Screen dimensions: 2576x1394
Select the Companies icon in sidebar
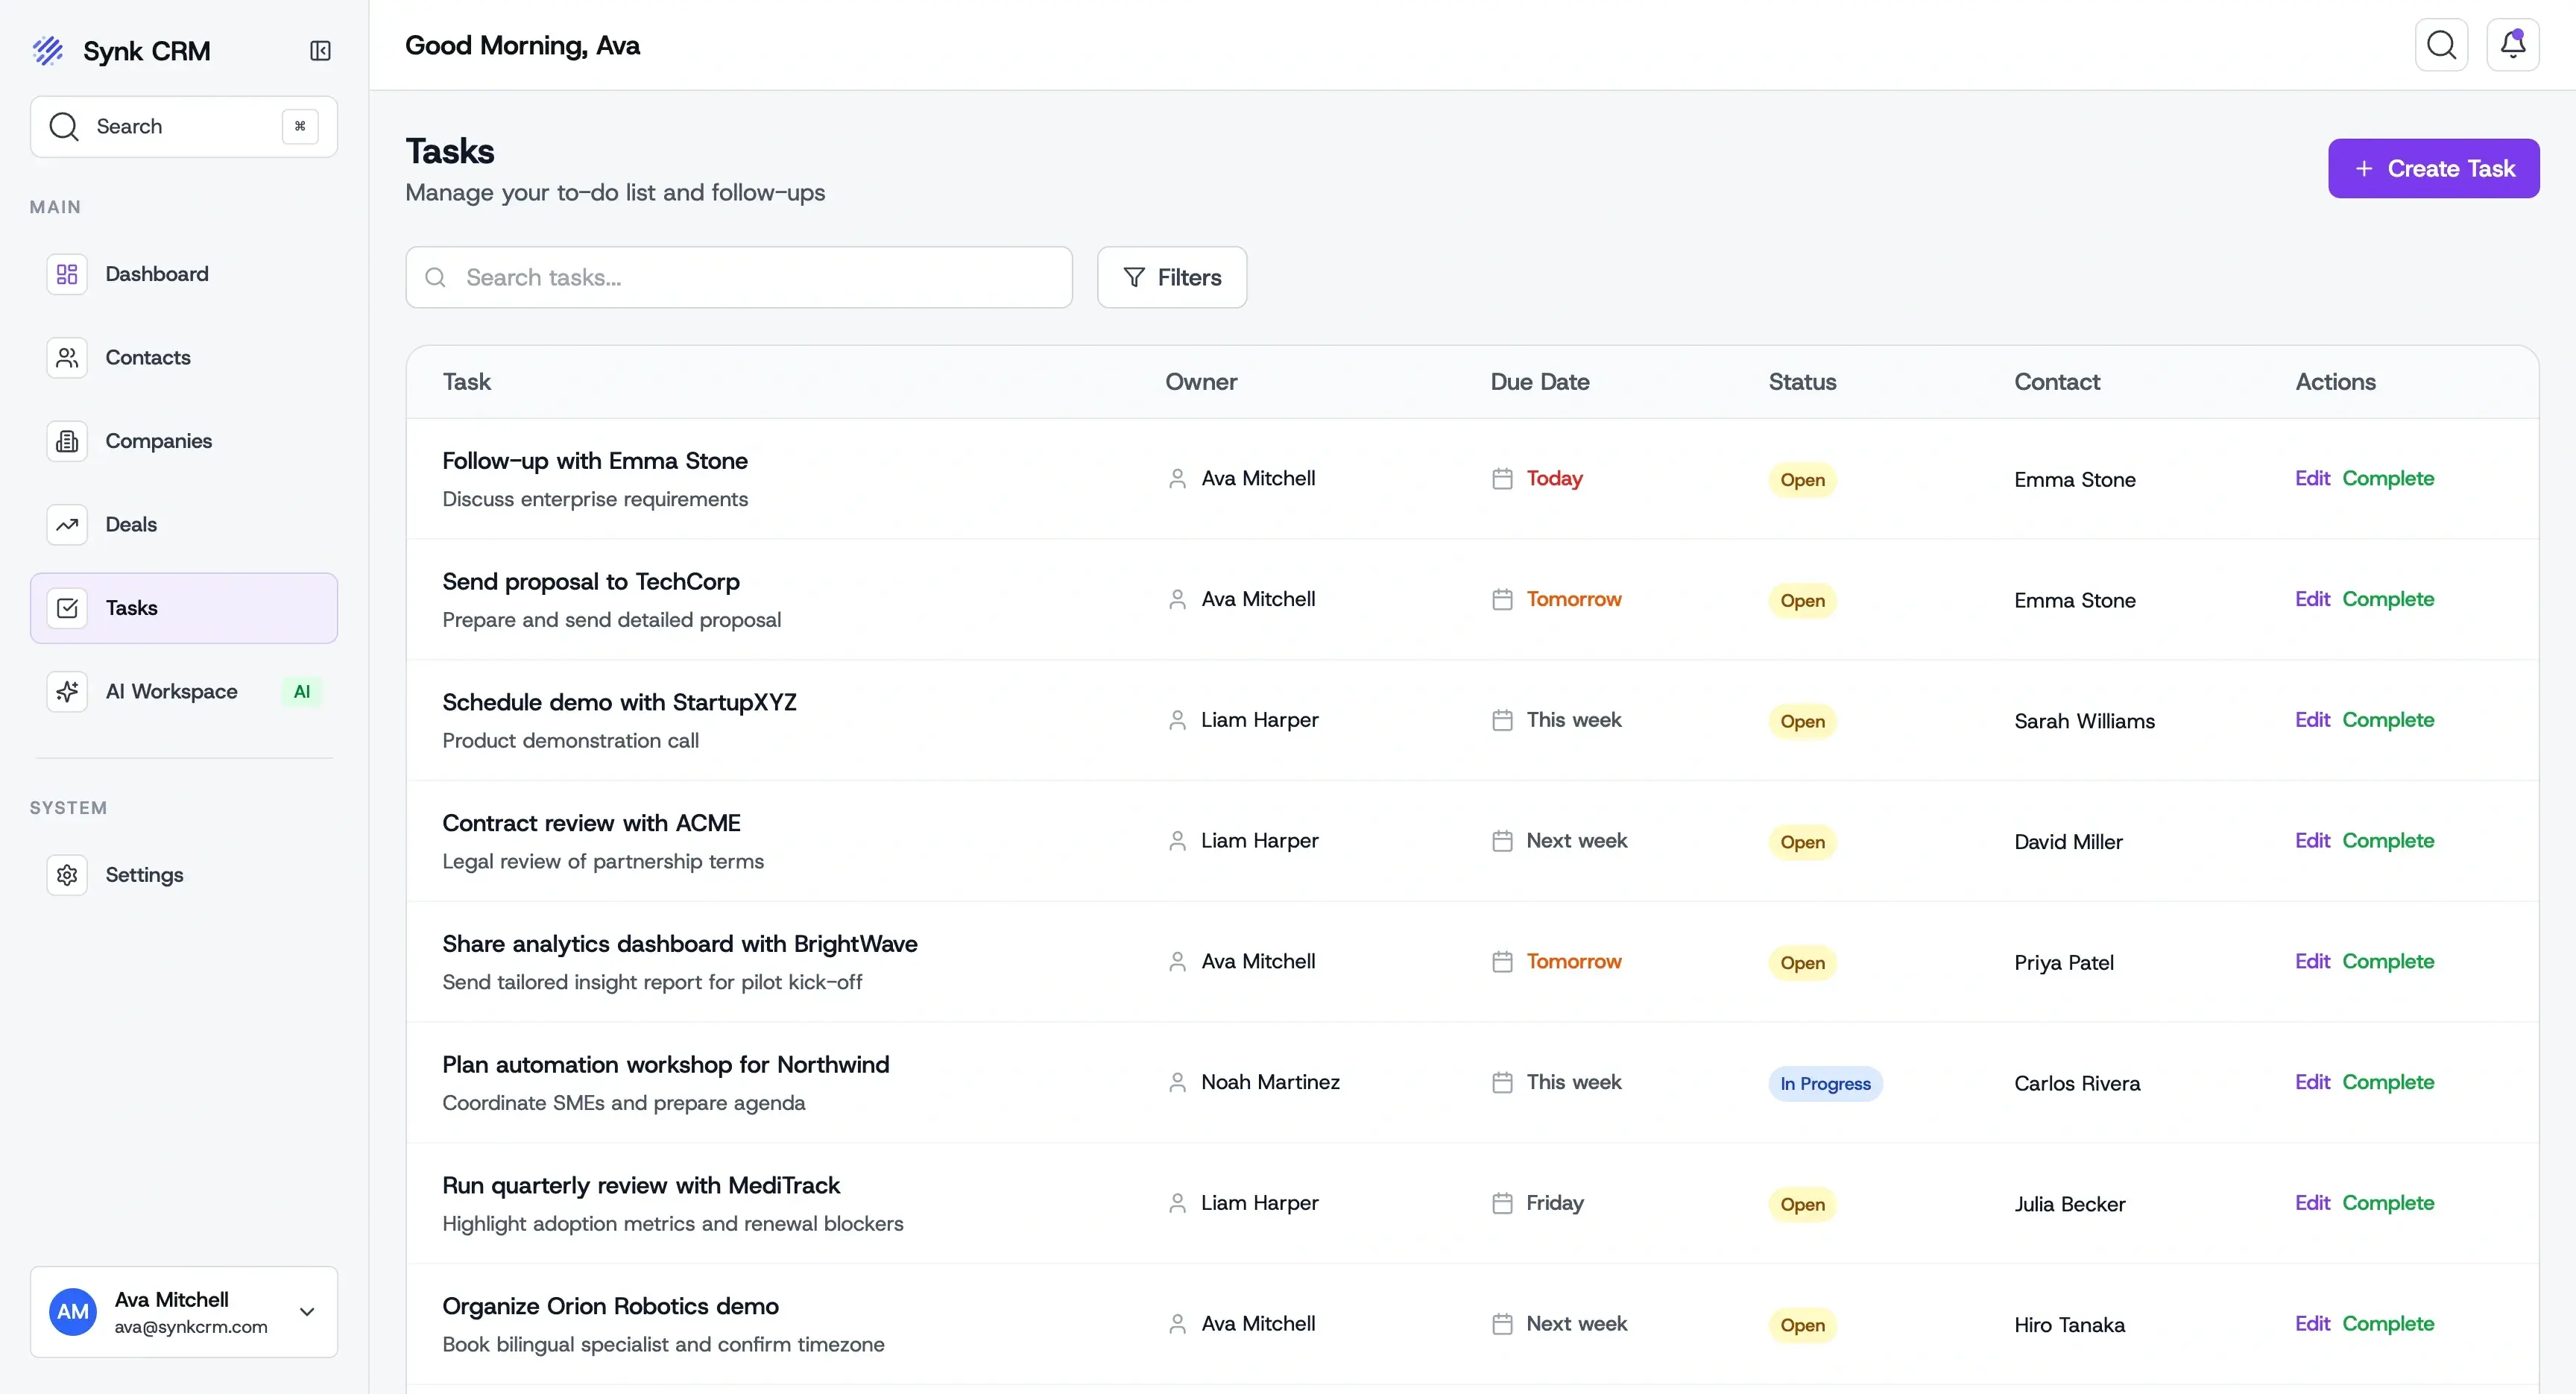pyautogui.click(x=66, y=440)
